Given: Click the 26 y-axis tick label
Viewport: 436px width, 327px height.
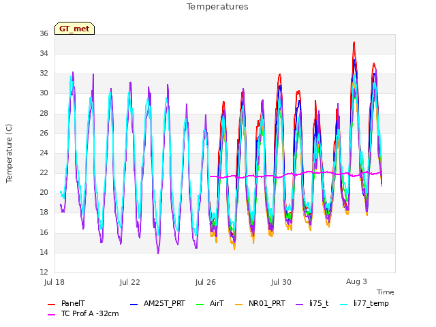Looking at the screenshot, I should click(44, 133).
